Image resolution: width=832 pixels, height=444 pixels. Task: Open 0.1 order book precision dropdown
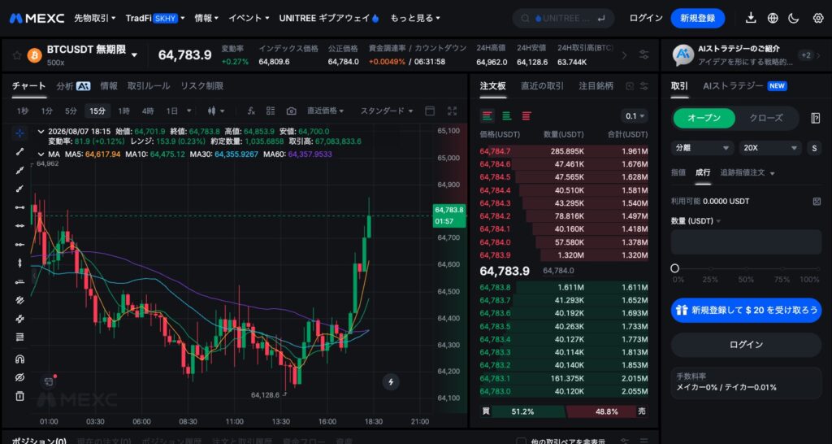coord(634,115)
